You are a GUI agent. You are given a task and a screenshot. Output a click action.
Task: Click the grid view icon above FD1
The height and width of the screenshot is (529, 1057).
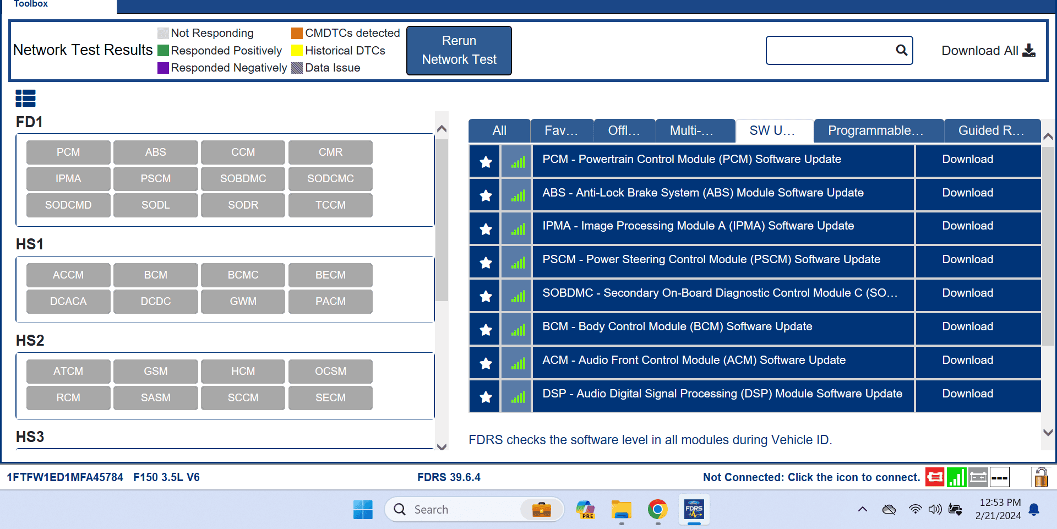25,97
